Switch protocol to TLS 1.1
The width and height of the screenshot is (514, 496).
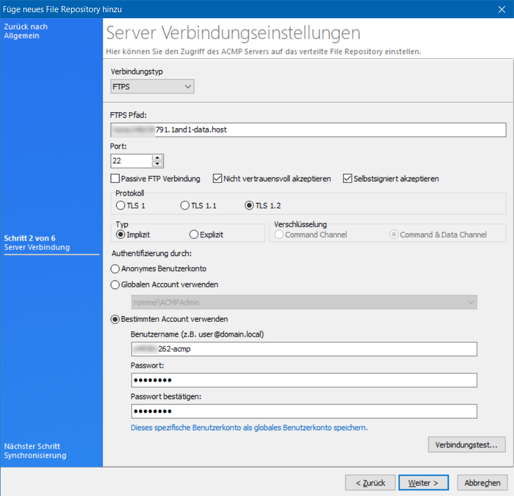184,205
